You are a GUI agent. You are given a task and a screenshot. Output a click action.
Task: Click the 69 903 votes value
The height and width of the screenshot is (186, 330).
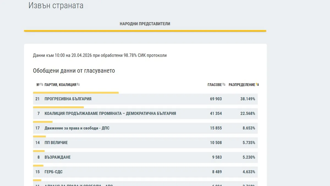(216, 99)
